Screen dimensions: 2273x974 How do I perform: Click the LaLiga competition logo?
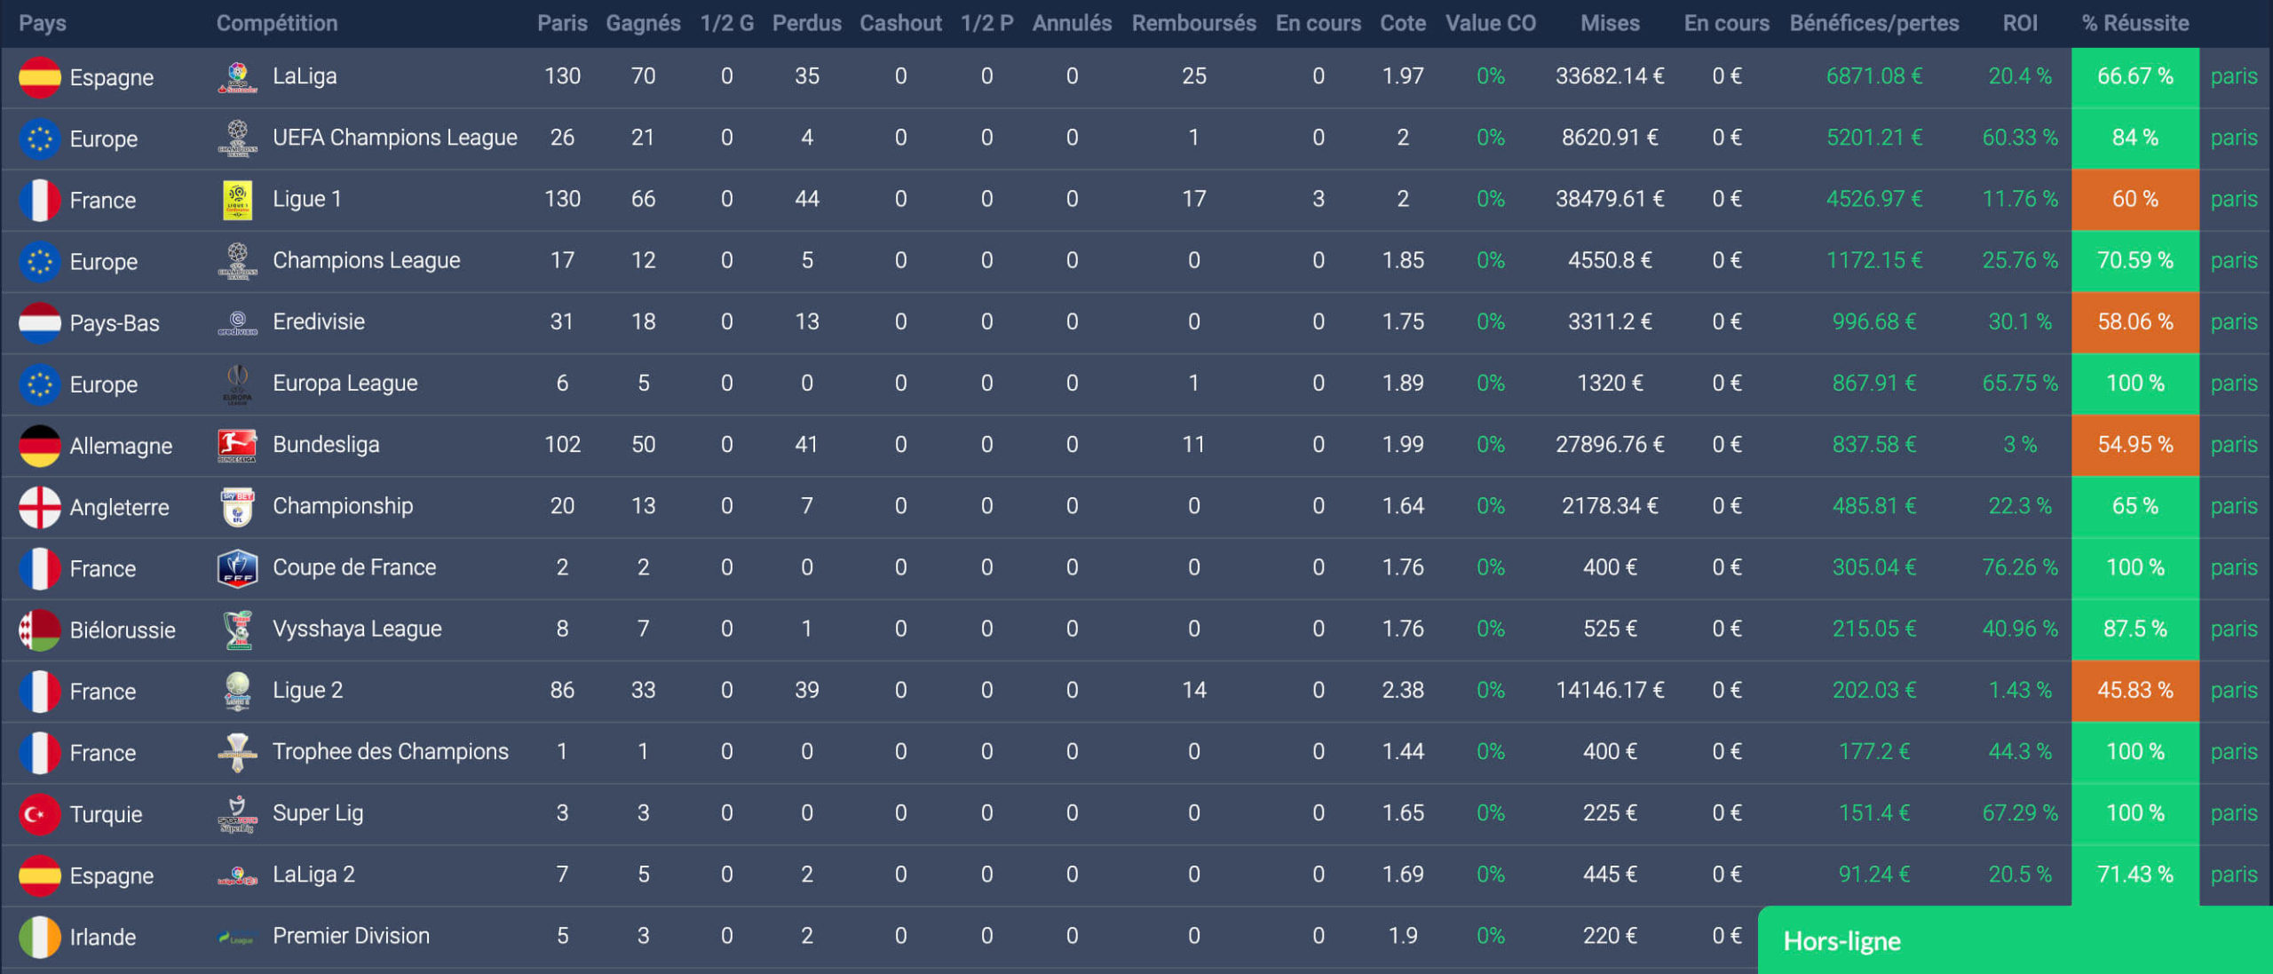coord(237,77)
